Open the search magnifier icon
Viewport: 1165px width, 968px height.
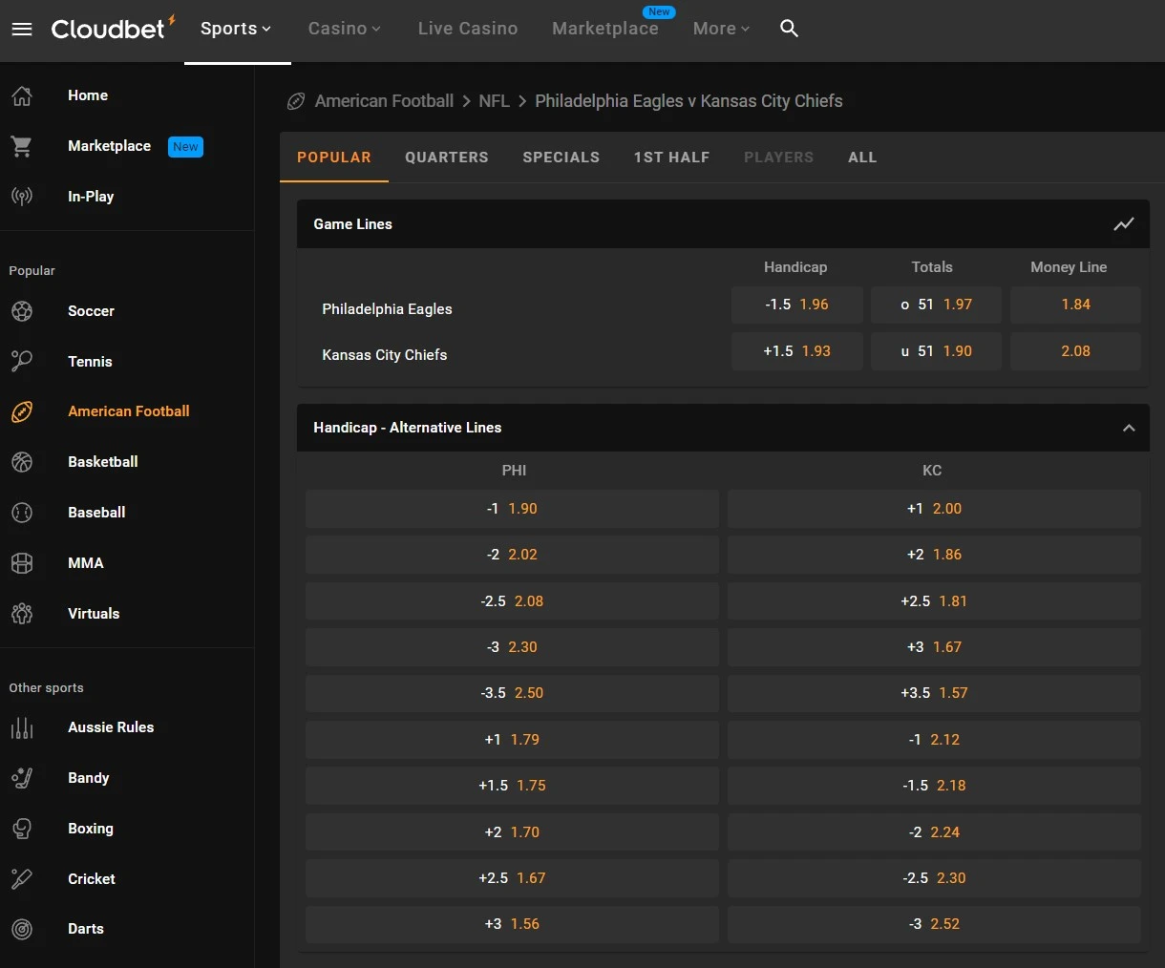pos(789,29)
